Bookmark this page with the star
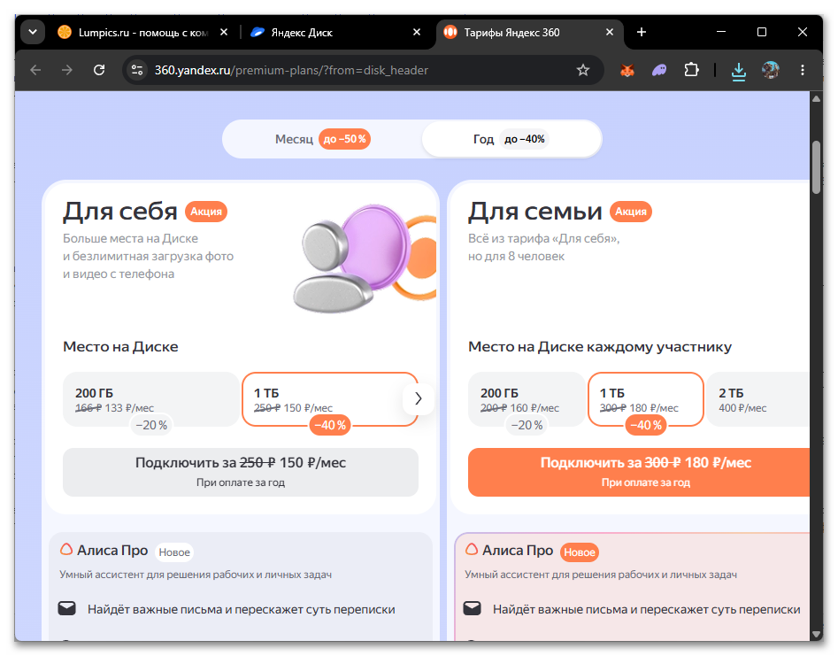Screen dimensions: 838x656 [583, 70]
